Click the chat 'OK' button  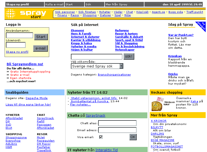coord(133,137)
